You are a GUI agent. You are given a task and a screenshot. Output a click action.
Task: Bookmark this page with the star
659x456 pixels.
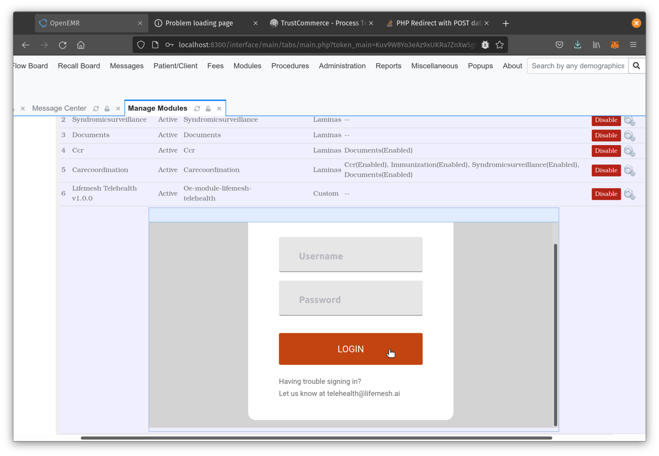pos(500,45)
